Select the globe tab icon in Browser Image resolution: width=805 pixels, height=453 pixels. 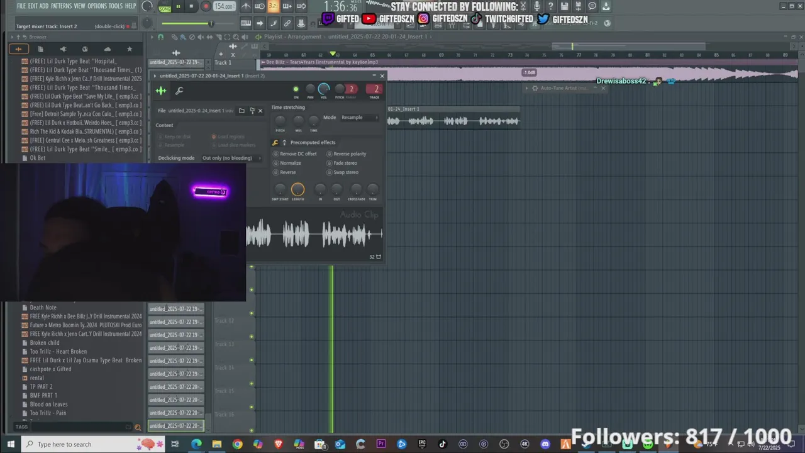coord(85,49)
